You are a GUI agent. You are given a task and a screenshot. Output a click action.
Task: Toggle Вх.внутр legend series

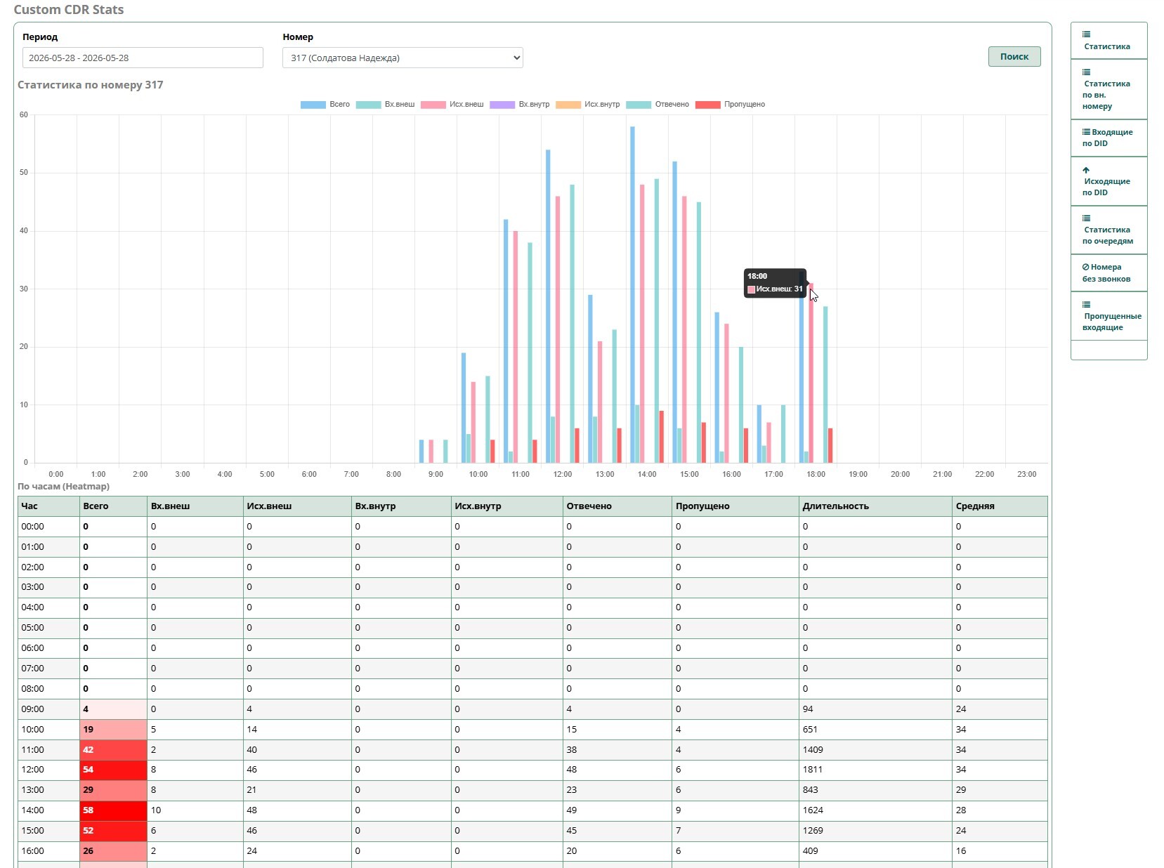pos(520,105)
